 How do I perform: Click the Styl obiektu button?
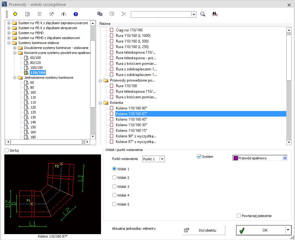coord(203,230)
